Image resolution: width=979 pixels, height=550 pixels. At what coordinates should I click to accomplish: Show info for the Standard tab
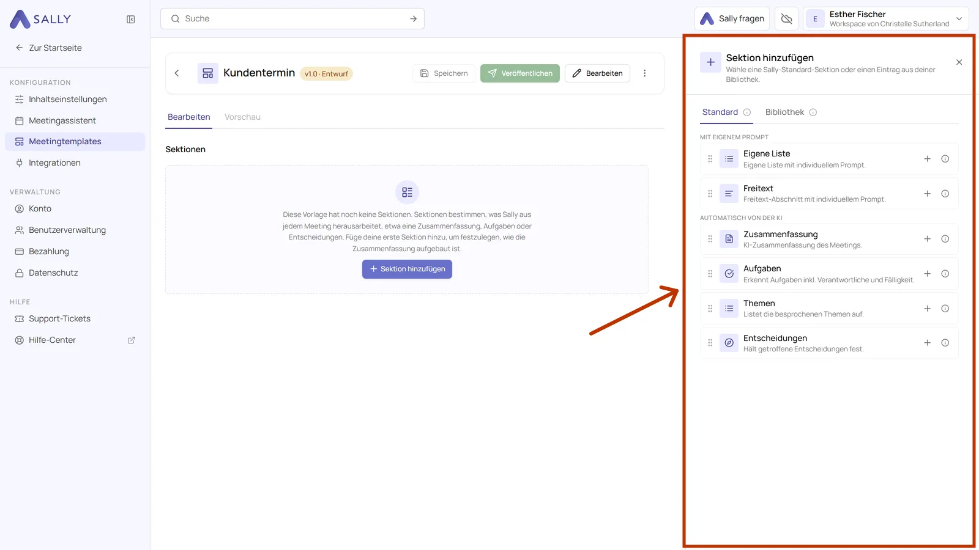(x=747, y=112)
